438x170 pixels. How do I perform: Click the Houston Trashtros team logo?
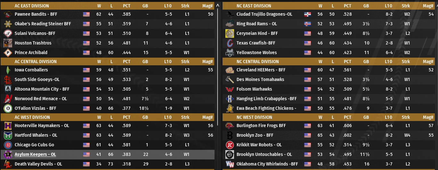pos(7,43)
